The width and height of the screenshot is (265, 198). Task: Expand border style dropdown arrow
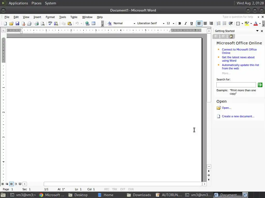click(x=242, y=23)
